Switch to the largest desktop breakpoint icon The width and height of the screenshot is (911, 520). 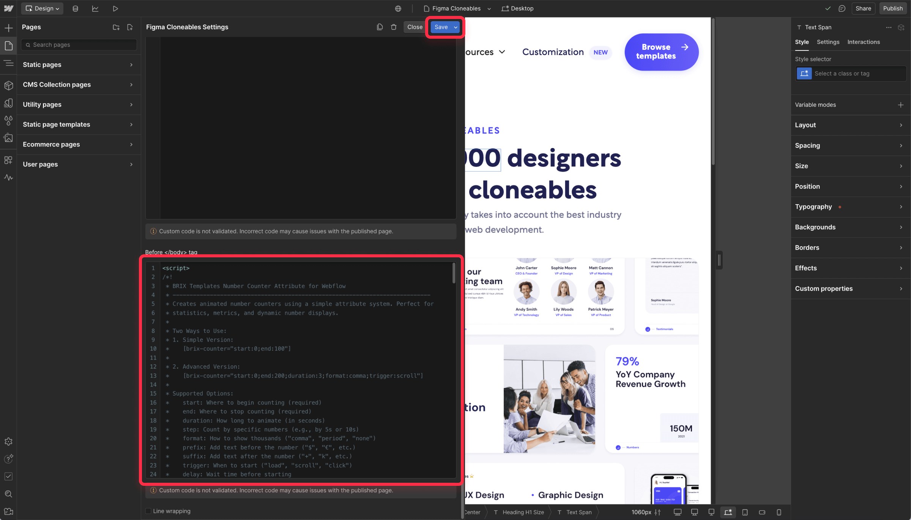(678, 512)
